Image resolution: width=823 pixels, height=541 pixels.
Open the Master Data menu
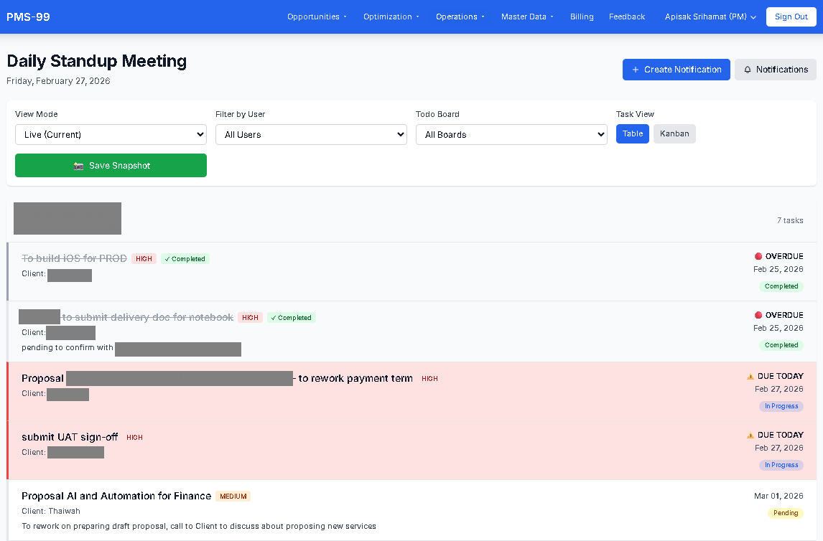coord(527,17)
